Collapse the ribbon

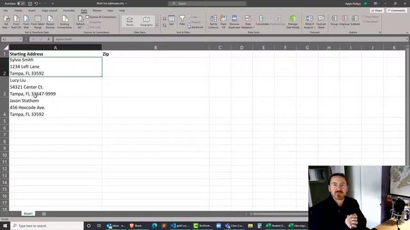tap(407, 33)
